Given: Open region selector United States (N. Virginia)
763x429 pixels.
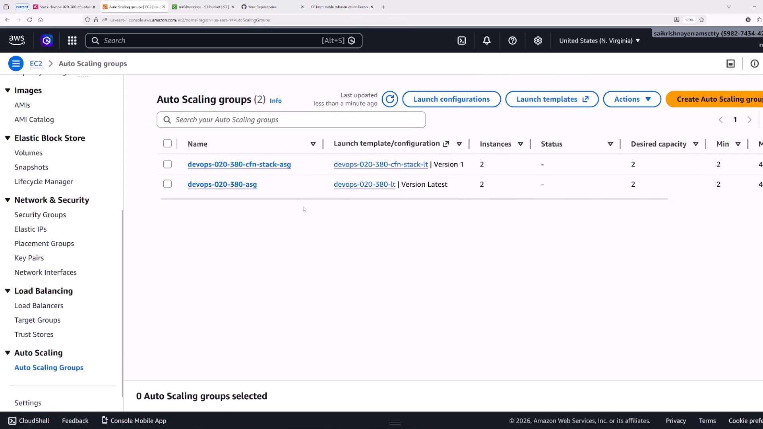Looking at the screenshot, I should pos(599,41).
